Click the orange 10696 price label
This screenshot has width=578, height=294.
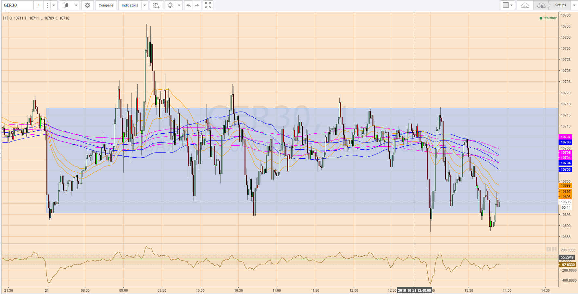tap(565, 197)
